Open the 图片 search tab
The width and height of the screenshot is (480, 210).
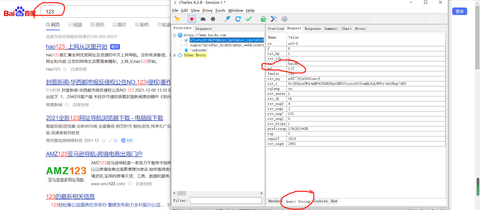point(119,25)
